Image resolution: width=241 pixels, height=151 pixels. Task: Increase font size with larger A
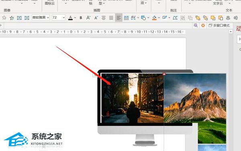point(88,18)
